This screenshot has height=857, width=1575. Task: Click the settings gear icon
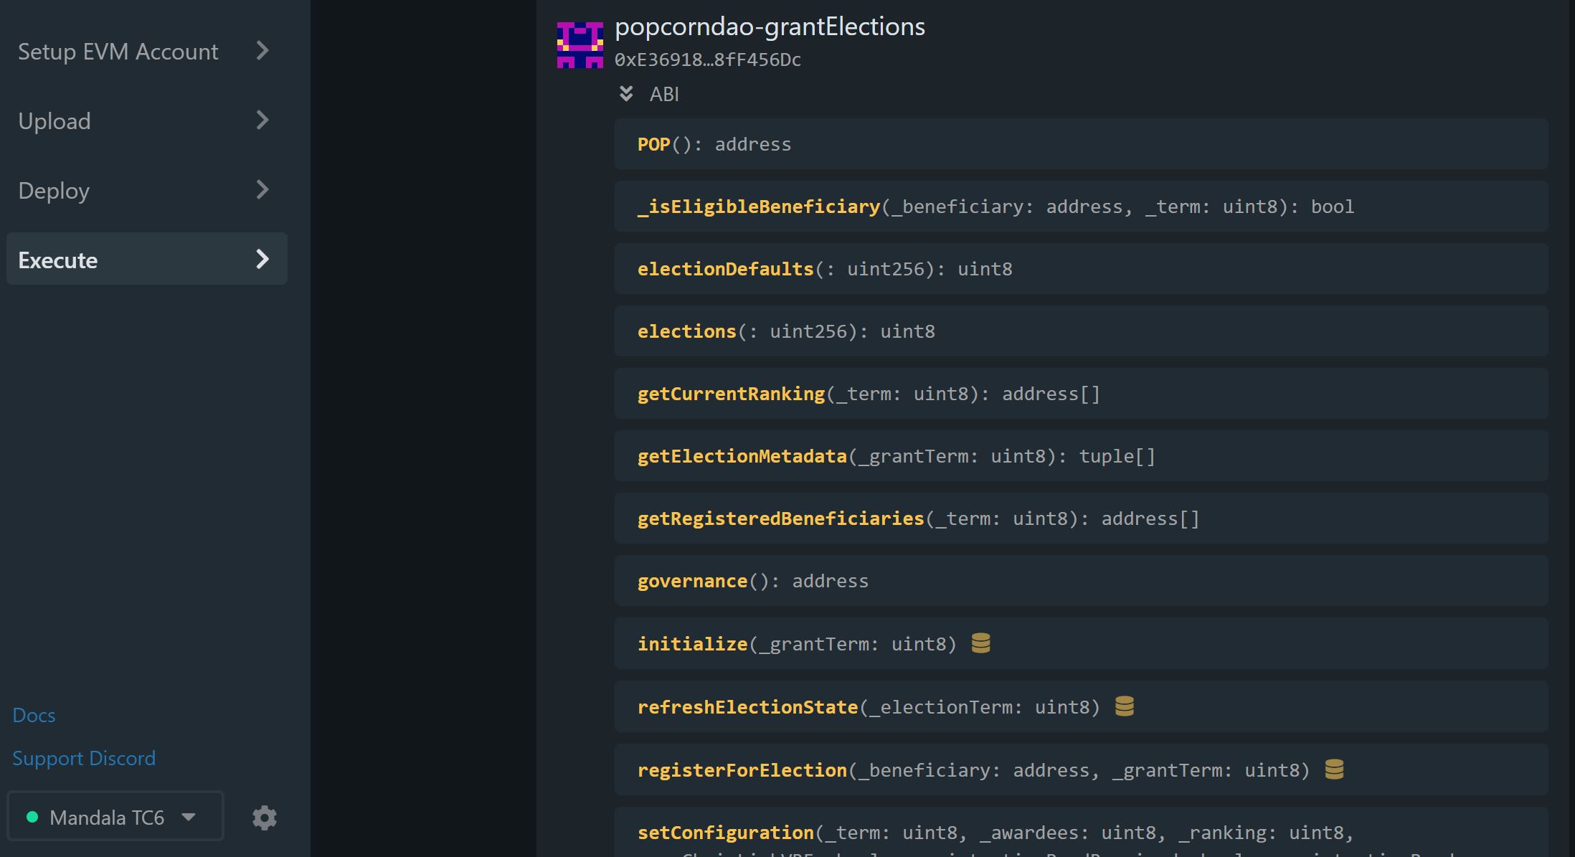265,818
